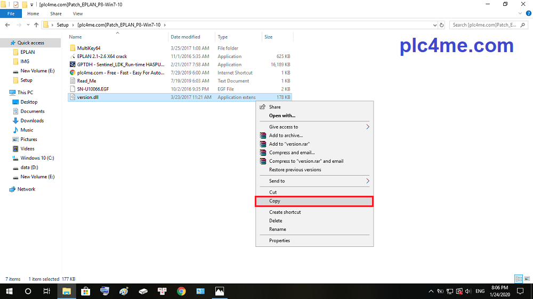
Task: Select Windows 10 (C:) drive in sidebar
Action: (x=37, y=158)
